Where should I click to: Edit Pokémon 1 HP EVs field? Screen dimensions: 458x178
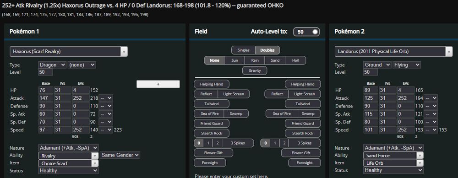pos(80,90)
